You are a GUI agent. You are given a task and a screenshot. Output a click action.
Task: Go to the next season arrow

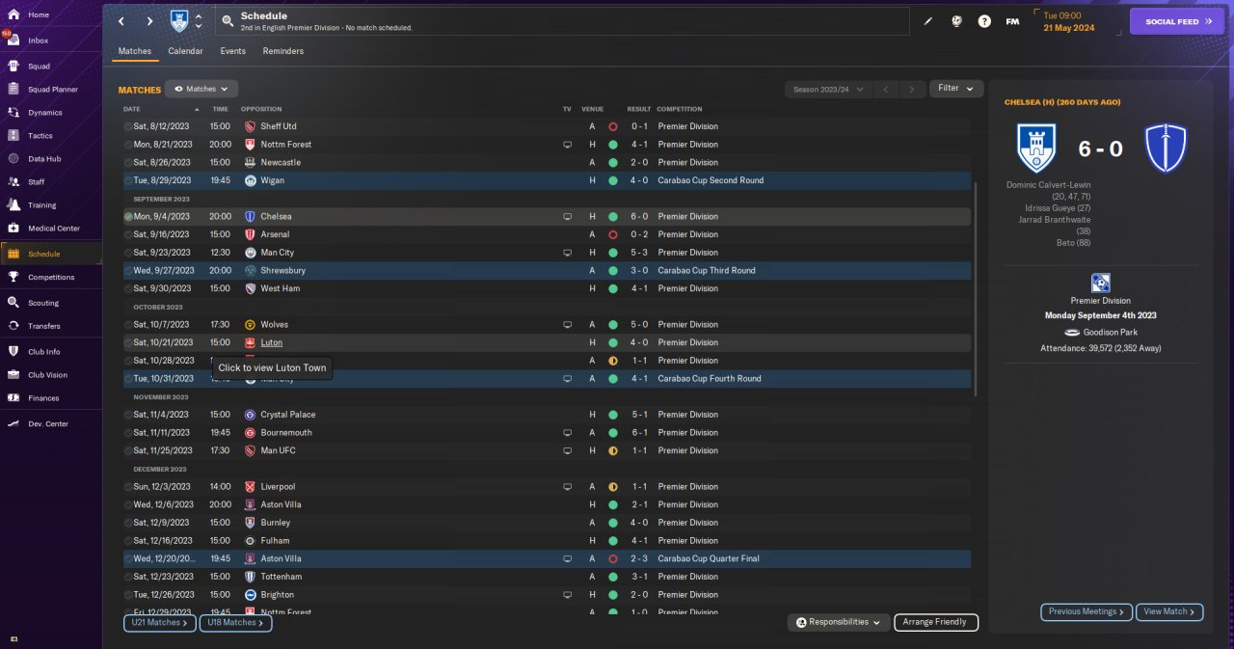tap(911, 90)
